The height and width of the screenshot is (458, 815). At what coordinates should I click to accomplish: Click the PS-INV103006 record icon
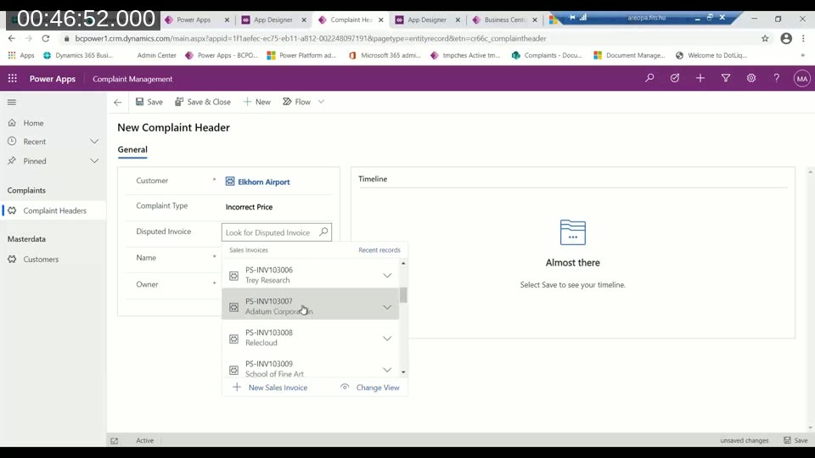(234, 276)
